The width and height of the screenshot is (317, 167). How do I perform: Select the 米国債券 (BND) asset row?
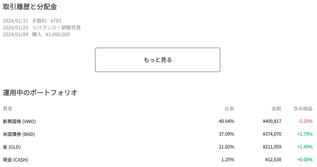click(158, 134)
